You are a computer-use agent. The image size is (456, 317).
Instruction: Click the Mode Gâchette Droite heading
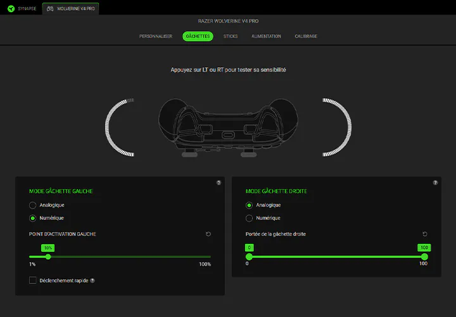pyautogui.click(x=276, y=191)
